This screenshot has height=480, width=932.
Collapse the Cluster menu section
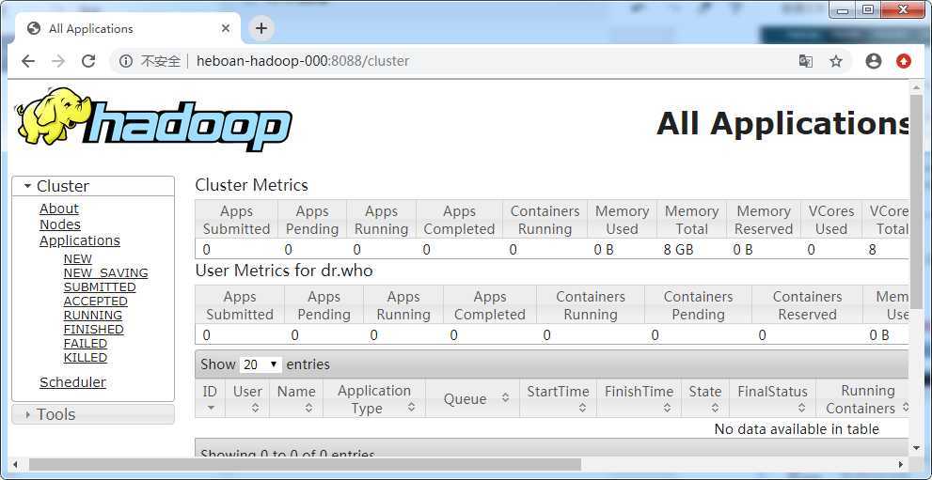point(93,186)
